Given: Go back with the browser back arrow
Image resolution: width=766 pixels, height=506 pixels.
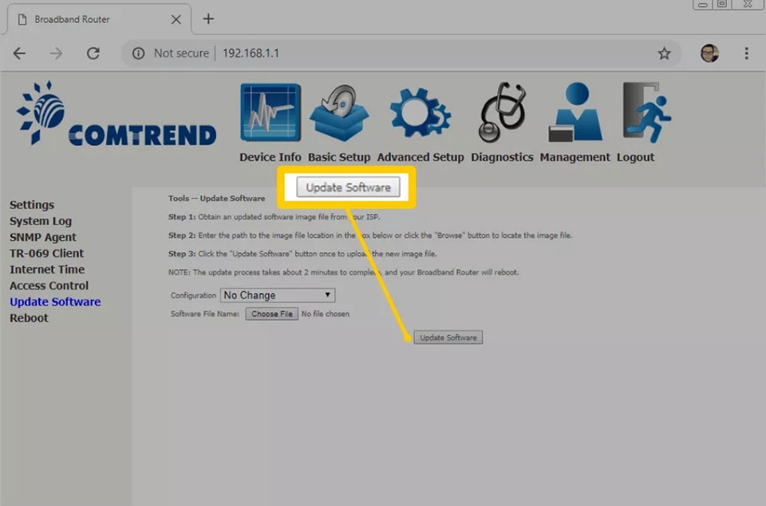Looking at the screenshot, I should [x=19, y=53].
